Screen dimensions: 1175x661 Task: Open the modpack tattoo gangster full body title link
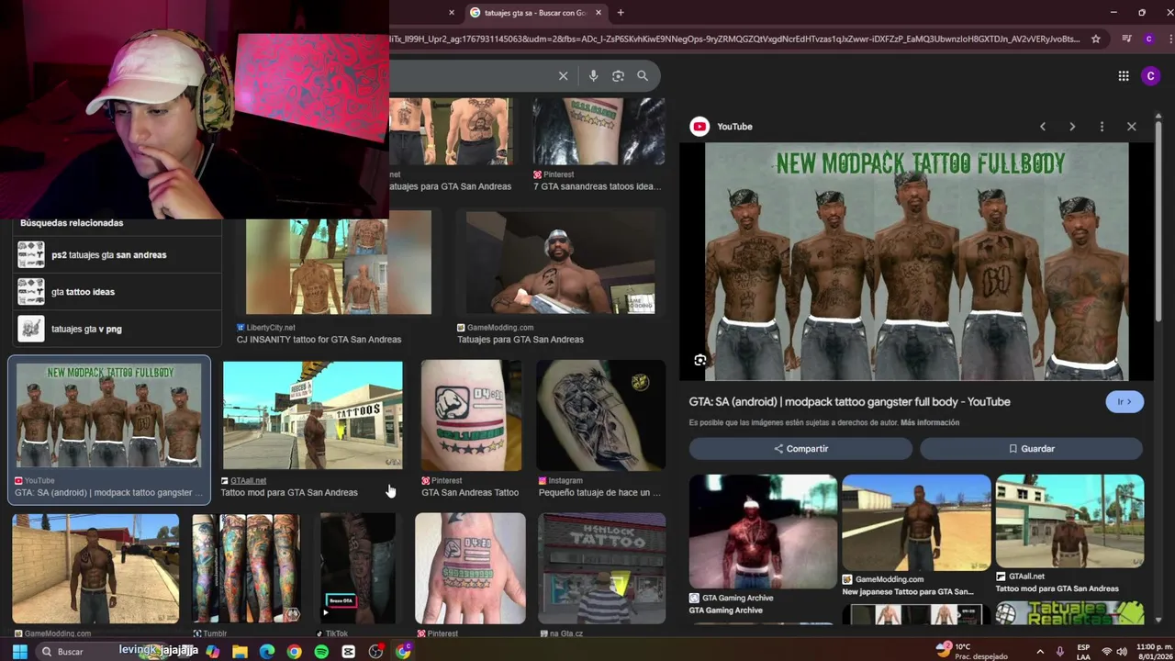click(x=849, y=402)
